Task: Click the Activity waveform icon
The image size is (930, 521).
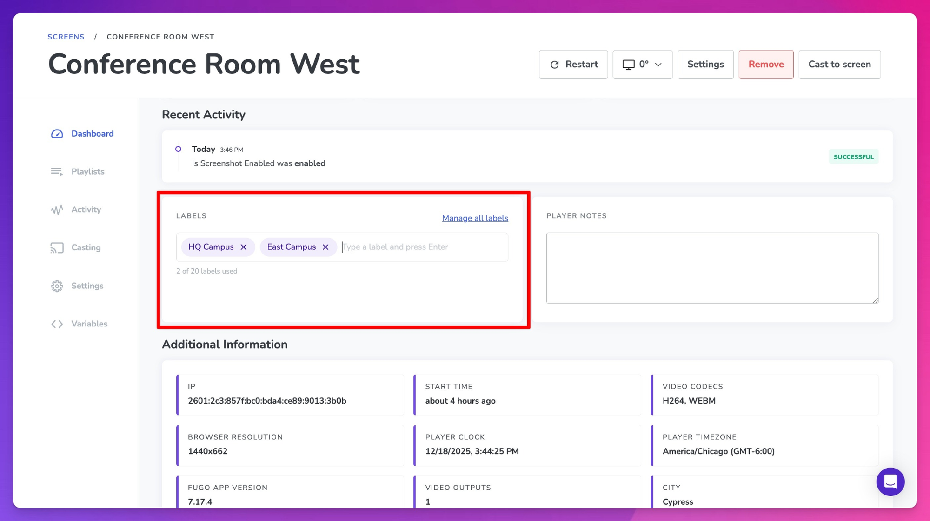Action: click(57, 210)
